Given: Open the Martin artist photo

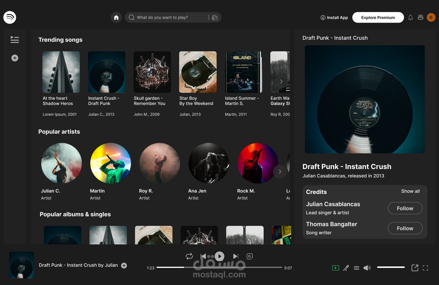Looking at the screenshot, I should pos(110,163).
